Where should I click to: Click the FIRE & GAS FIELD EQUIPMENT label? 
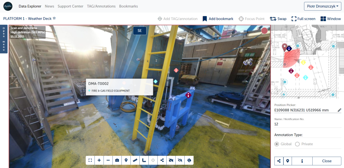[110, 90]
